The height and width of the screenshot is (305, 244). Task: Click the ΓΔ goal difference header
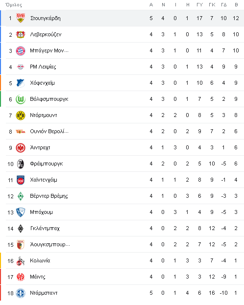point(224,5)
